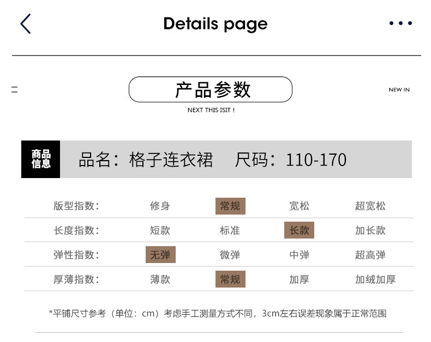Image resolution: width=431 pixels, height=342 pixels.
Task: Click the Details page title
Action: [215, 24]
